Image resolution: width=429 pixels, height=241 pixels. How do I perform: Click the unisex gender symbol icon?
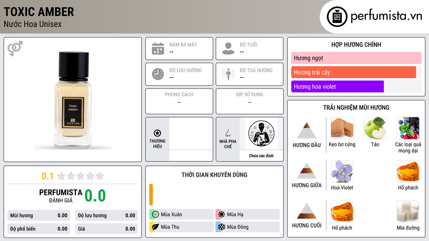pos(15,49)
